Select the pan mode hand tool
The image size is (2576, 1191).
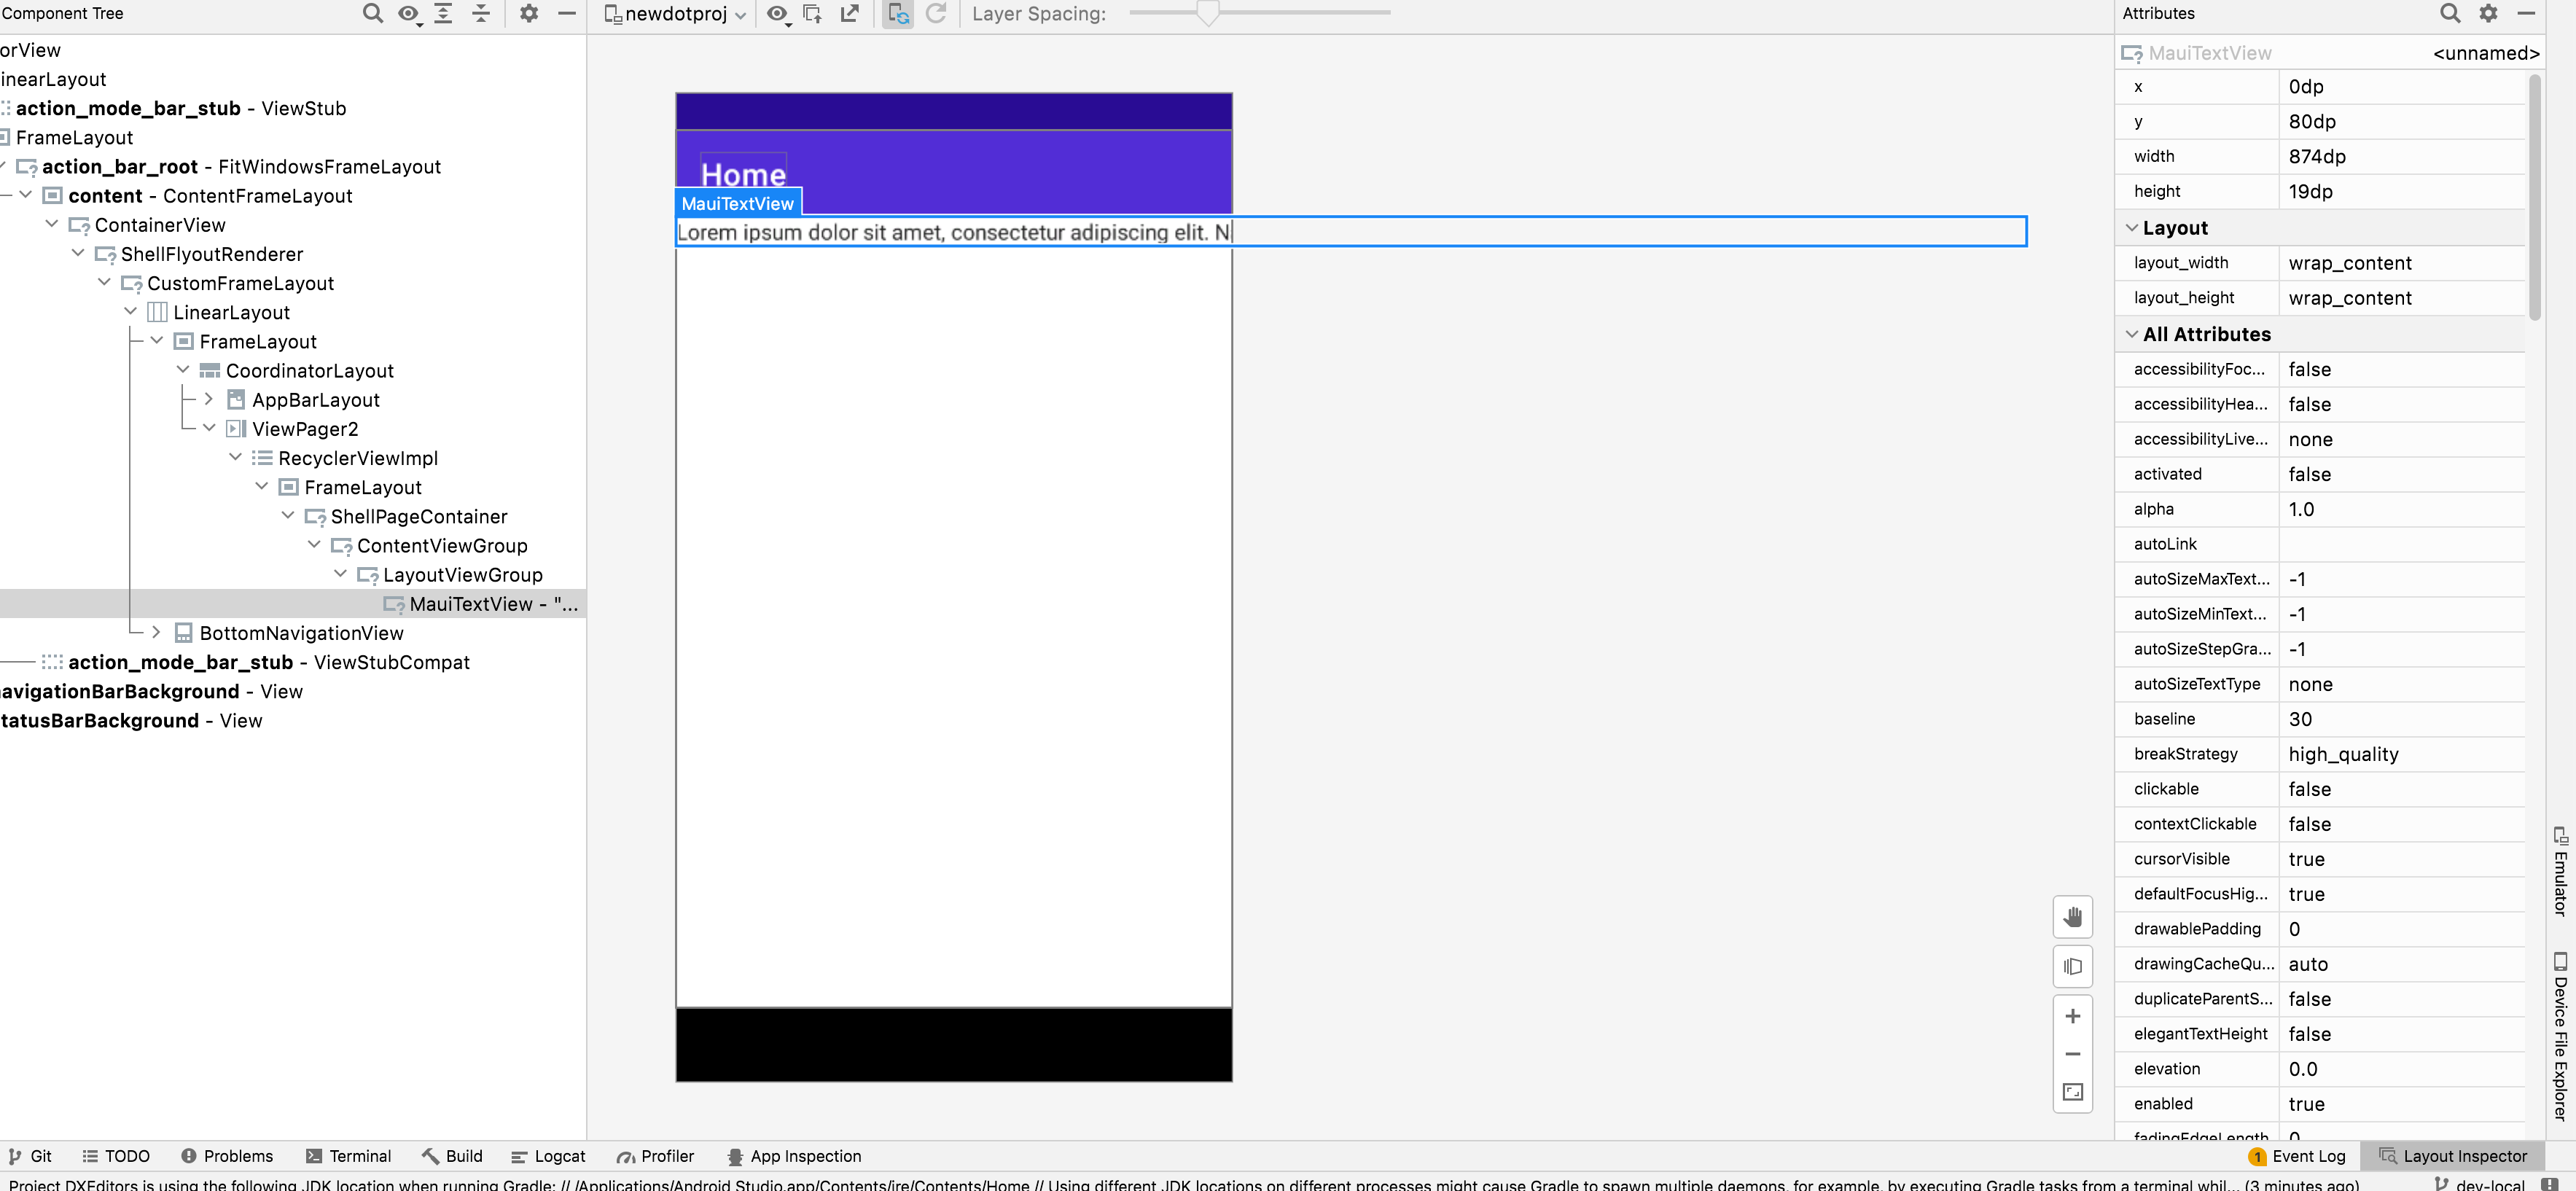(2072, 916)
